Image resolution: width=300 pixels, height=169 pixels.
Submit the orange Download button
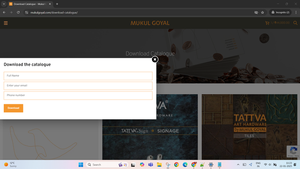click(x=14, y=108)
